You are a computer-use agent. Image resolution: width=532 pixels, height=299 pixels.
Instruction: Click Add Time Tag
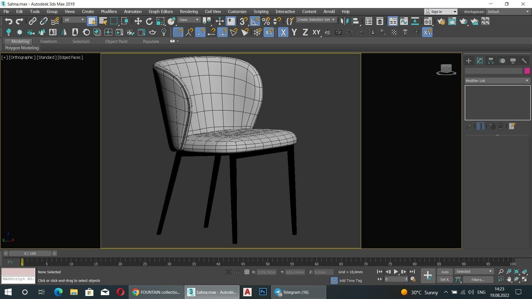pyautogui.click(x=350, y=280)
